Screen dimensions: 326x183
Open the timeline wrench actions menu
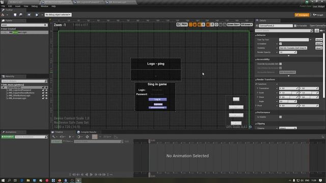click(55, 137)
